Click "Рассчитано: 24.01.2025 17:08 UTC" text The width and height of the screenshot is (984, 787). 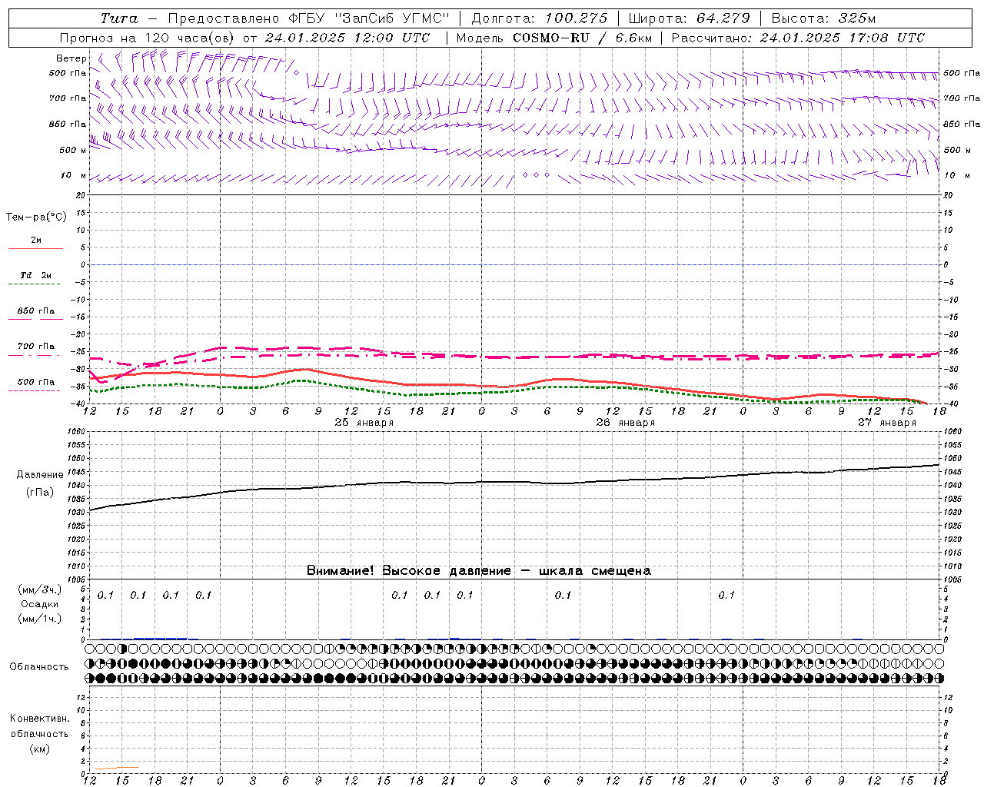click(798, 38)
